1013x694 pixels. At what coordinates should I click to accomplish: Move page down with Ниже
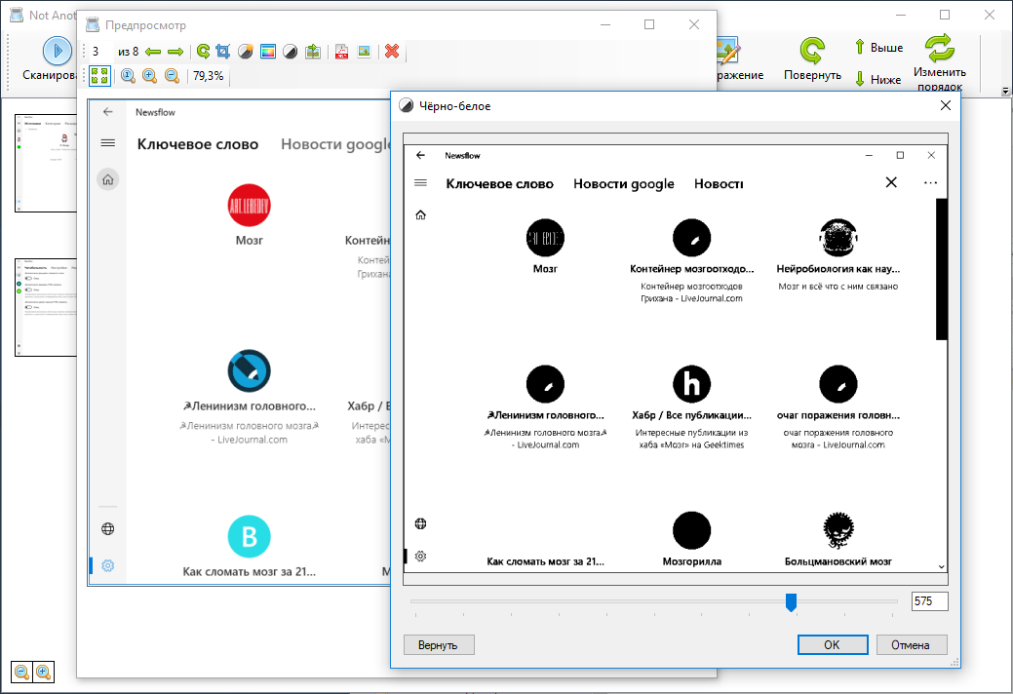(x=878, y=79)
